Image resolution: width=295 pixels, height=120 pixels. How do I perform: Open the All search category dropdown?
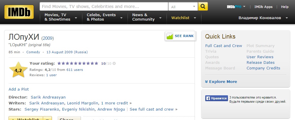(x=183, y=6)
